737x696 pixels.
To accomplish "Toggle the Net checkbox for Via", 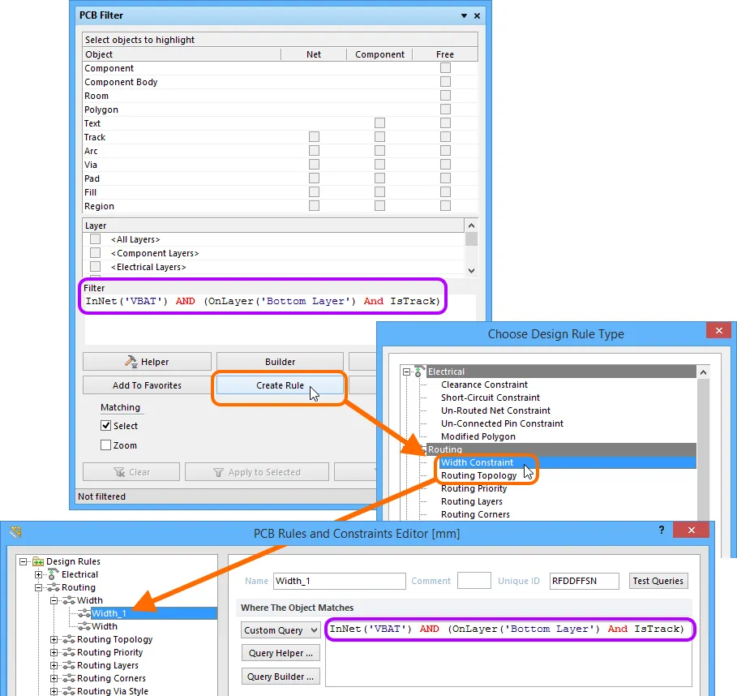I will tap(314, 165).
